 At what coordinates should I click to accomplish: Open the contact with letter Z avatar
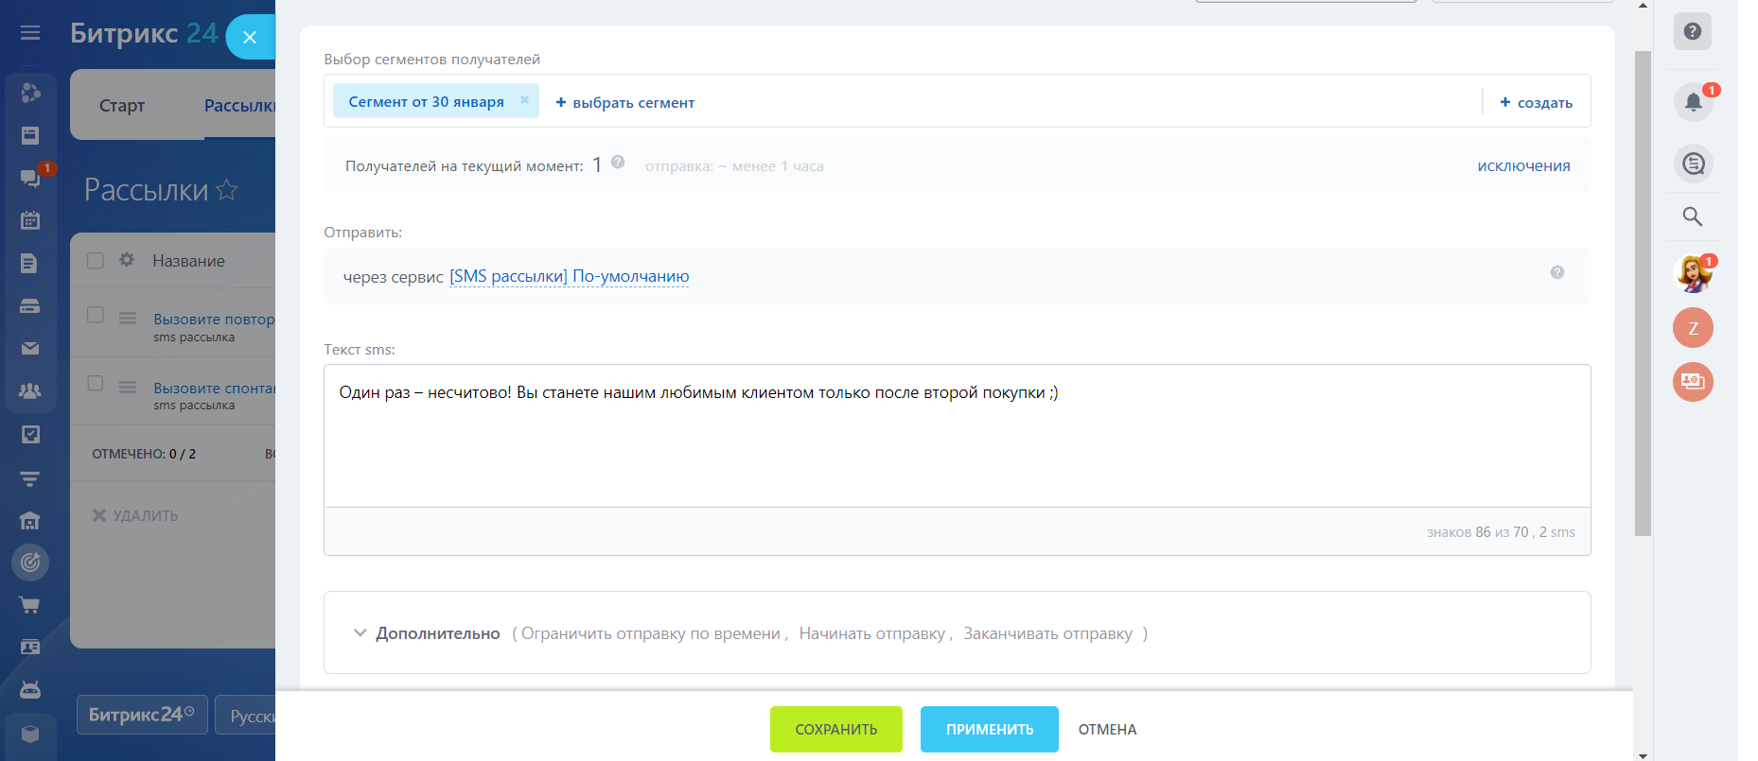[1693, 328]
